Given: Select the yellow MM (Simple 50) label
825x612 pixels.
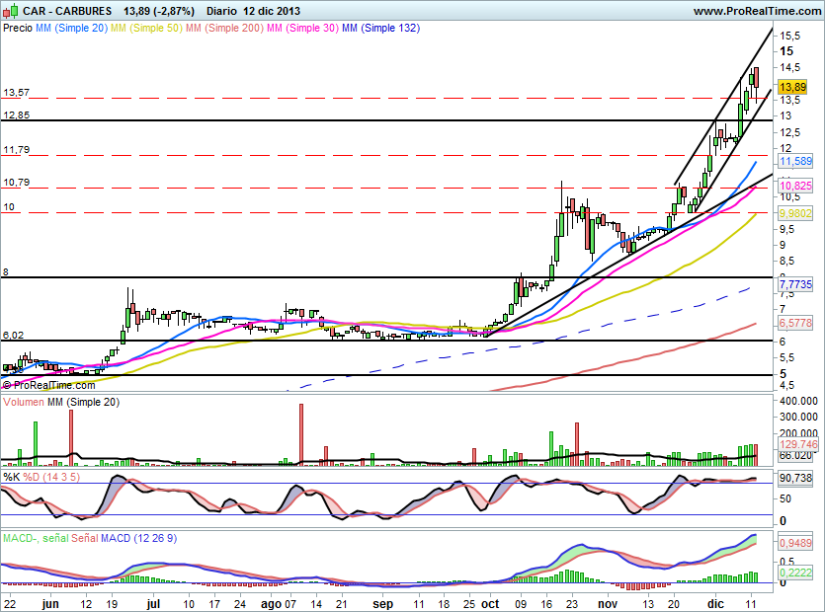Looking at the screenshot, I should click(146, 29).
